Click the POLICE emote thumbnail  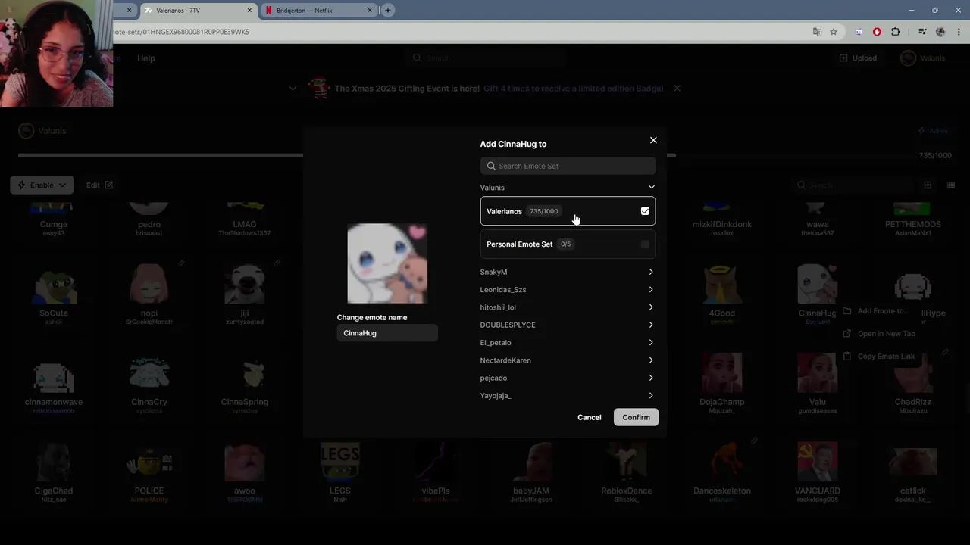[x=149, y=462]
